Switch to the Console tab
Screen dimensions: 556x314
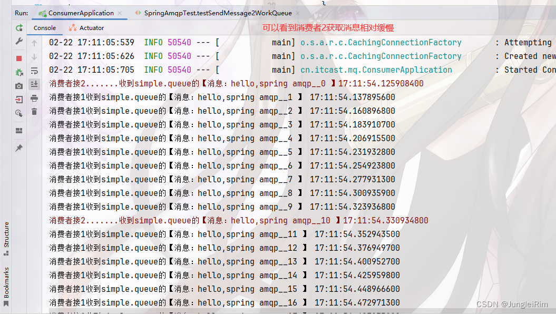[45, 28]
